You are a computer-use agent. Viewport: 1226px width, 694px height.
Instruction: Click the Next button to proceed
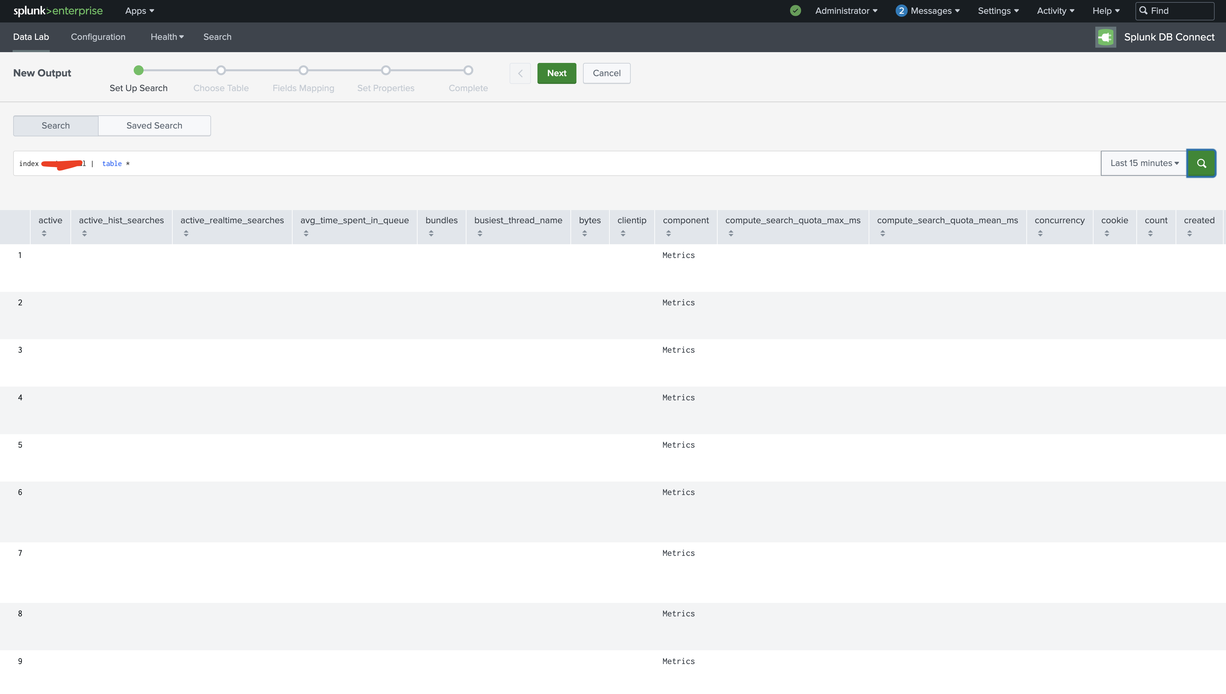point(556,73)
